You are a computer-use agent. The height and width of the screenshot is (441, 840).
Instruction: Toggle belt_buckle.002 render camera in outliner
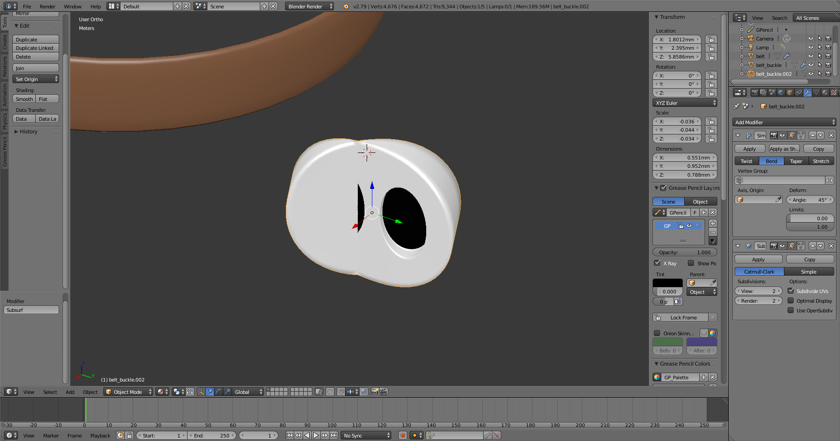(829, 74)
